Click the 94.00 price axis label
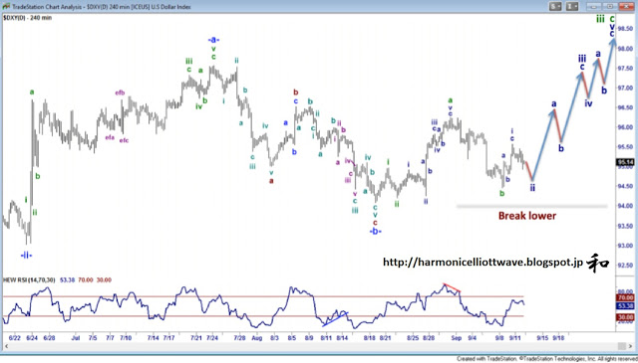 point(625,206)
